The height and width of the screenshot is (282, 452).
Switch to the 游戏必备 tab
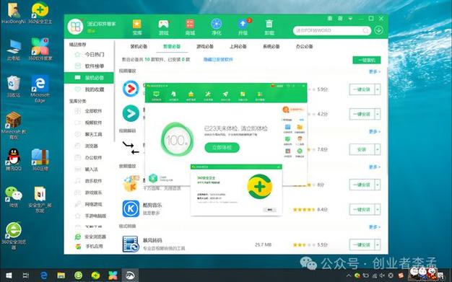[205, 46]
